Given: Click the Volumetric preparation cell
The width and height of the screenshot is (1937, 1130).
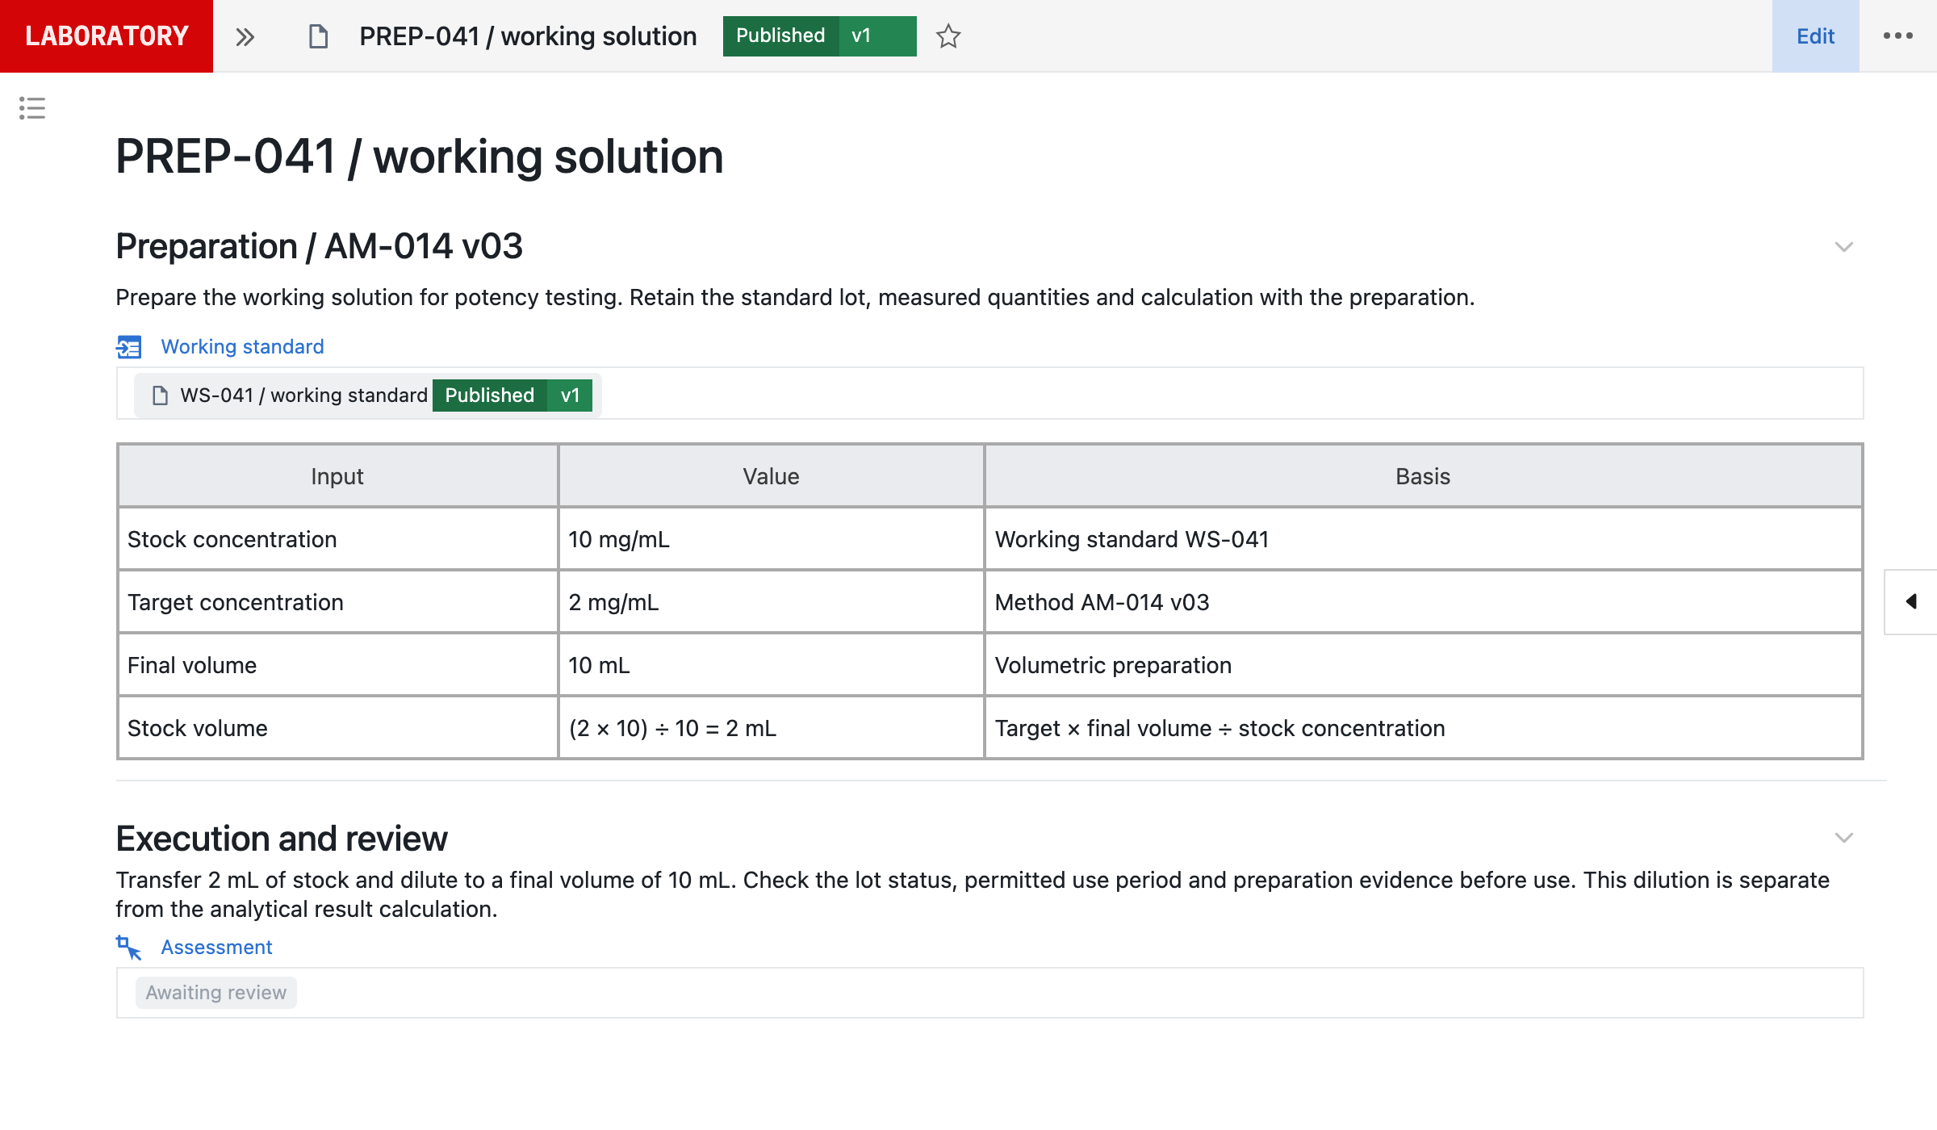Looking at the screenshot, I should (x=1423, y=665).
